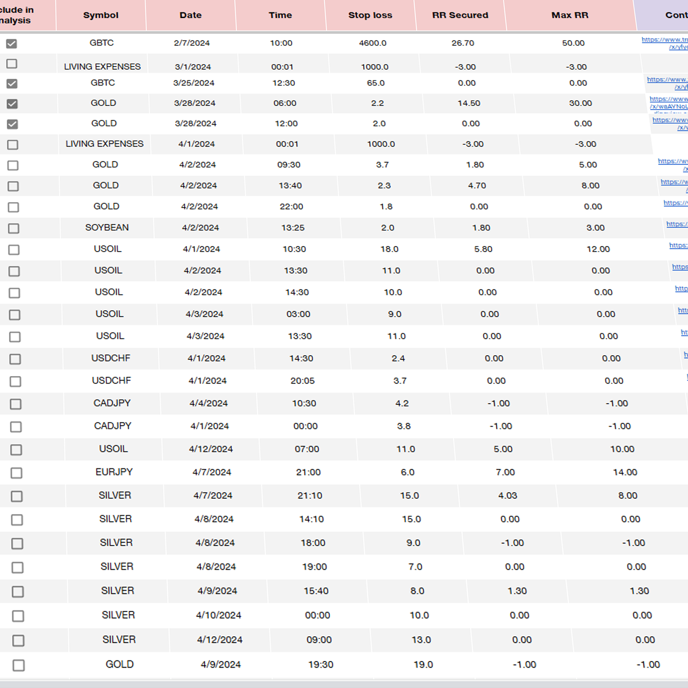Check the EURJPY 4/7/2024 checkbox
This screenshot has width=688, height=688.
point(16,473)
